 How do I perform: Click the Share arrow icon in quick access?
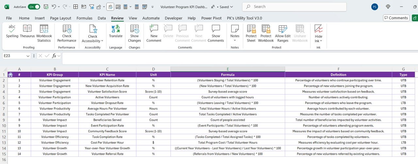[99, 7]
